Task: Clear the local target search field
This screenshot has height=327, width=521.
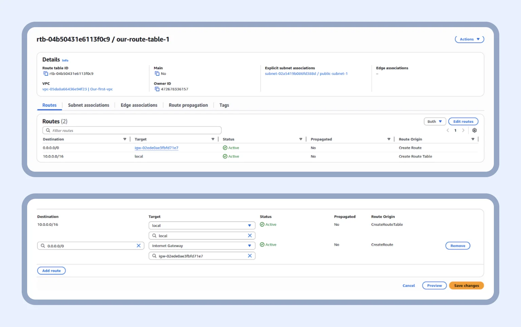Action: point(250,235)
